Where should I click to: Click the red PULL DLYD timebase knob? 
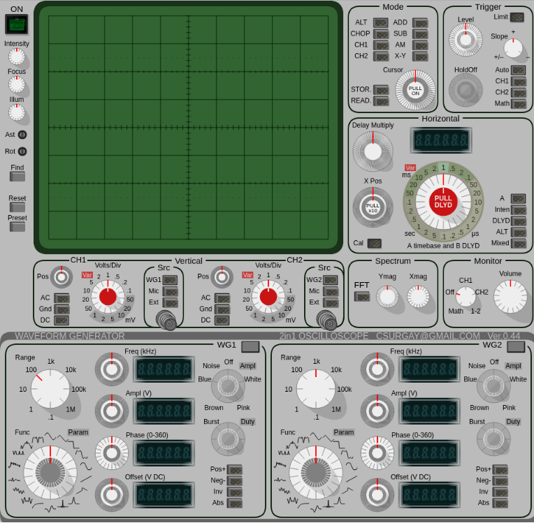pyautogui.click(x=442, y=202)
